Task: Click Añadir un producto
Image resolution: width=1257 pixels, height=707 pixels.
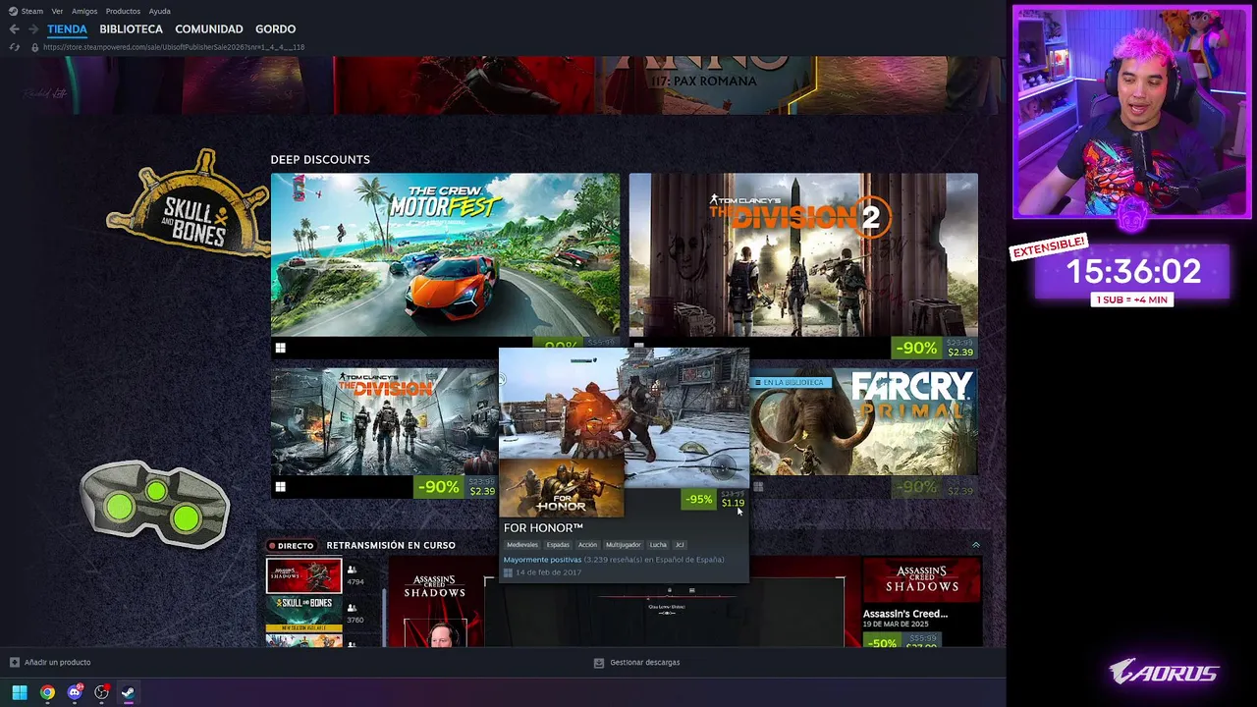Action: pyautogui.click(x=57, y=662)
